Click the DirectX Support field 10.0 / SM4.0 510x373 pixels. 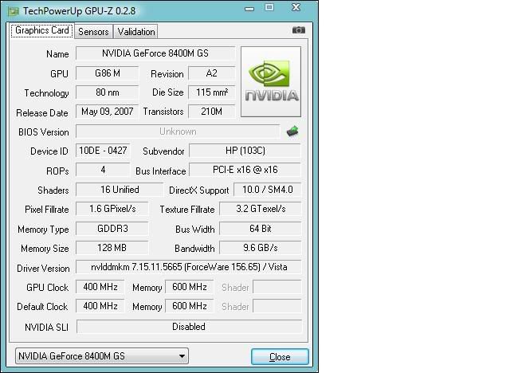pos(268,190)
